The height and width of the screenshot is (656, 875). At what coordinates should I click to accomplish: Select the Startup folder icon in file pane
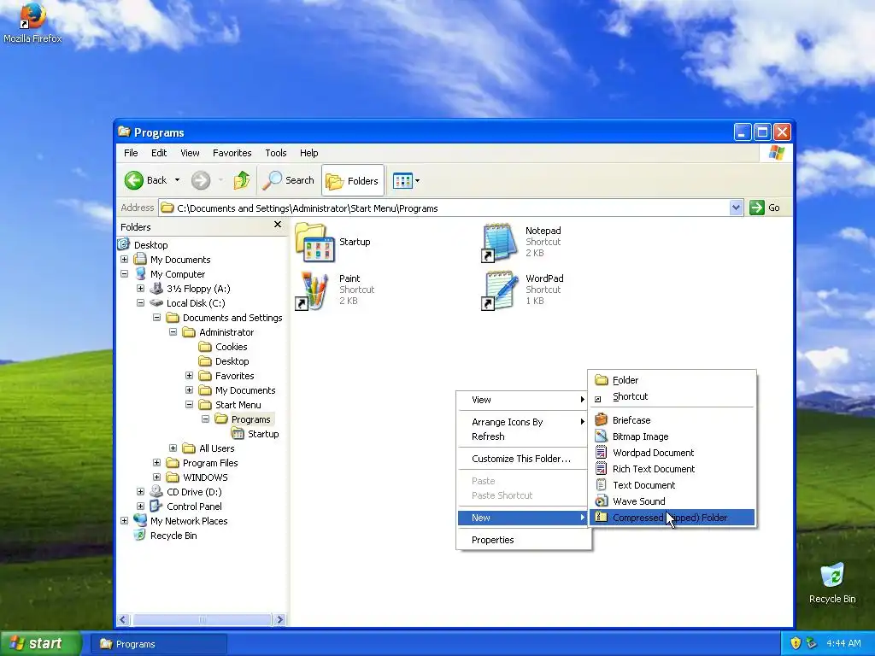click(314, 242)
